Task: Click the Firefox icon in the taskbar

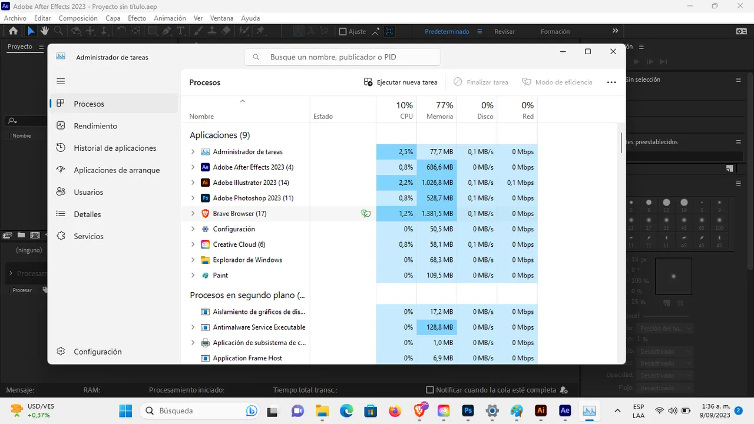Action: point(395,410)
